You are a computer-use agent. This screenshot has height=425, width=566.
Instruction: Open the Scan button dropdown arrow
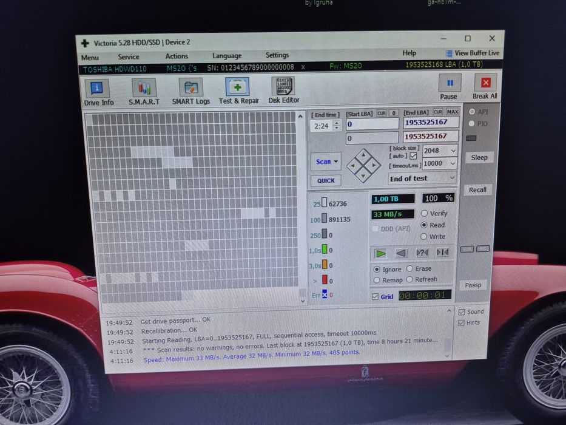pos(336,161)
